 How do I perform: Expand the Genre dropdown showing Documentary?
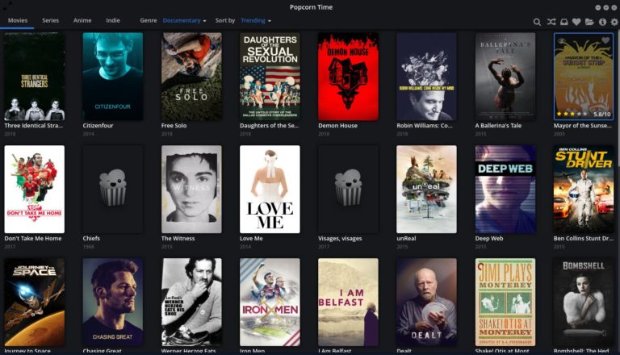[x=184, y=20]
